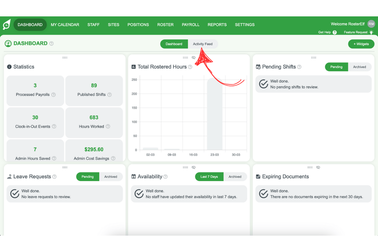Click the speedometer icon next to DASHBOARD heading
Viewport: 378px width, 252px height.
click(8, 43)
